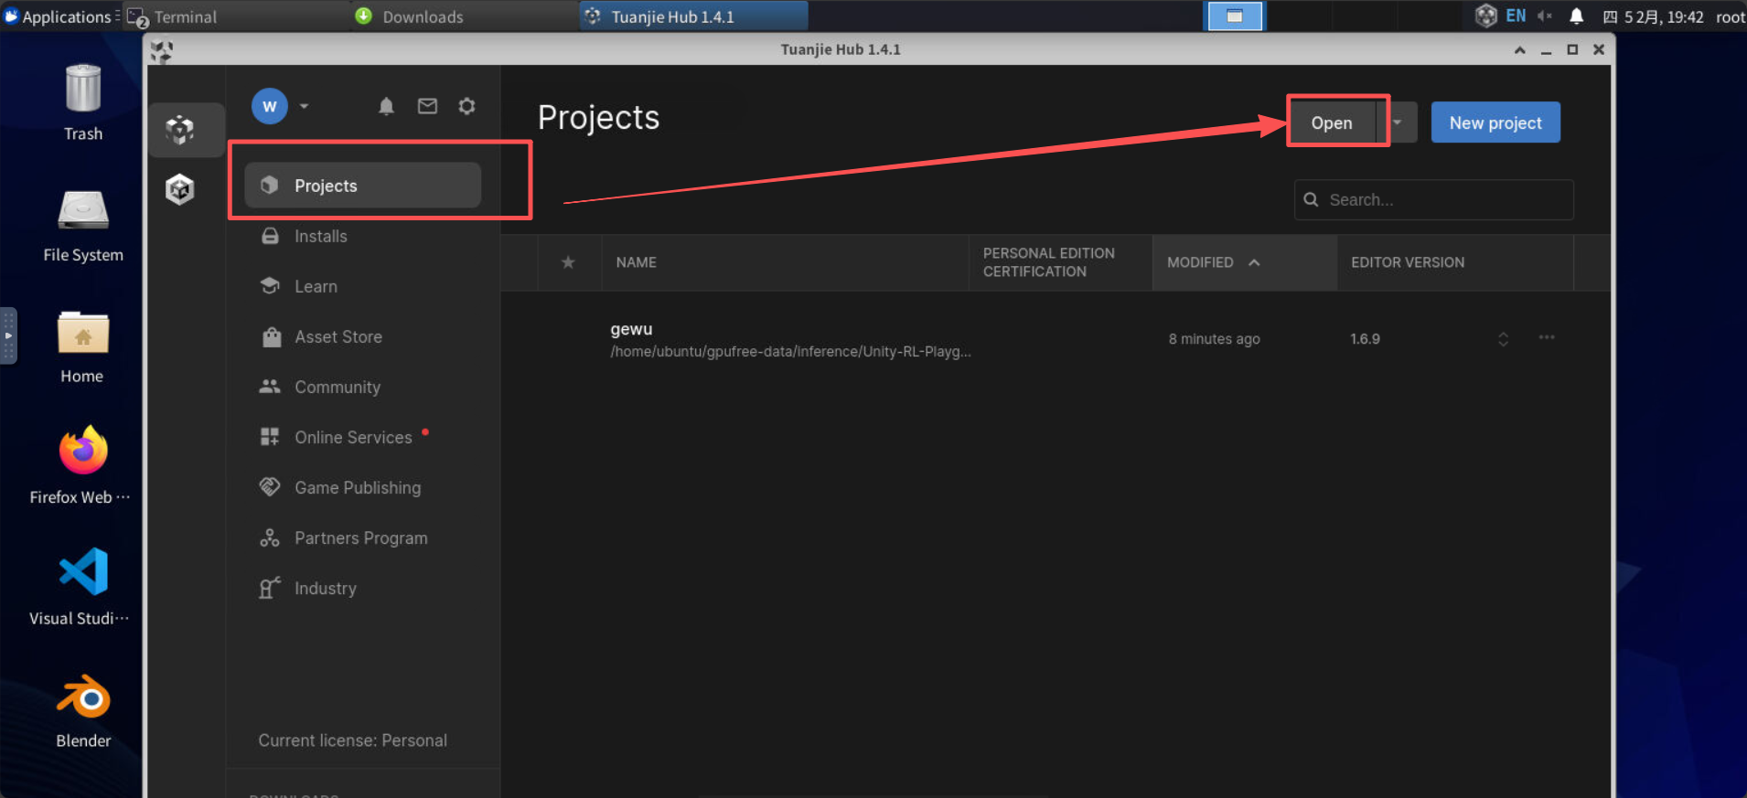This screenshot has height=798, width=1747.
Task: Open the three-dot menu for gewu
Action: pos(1547,337)
